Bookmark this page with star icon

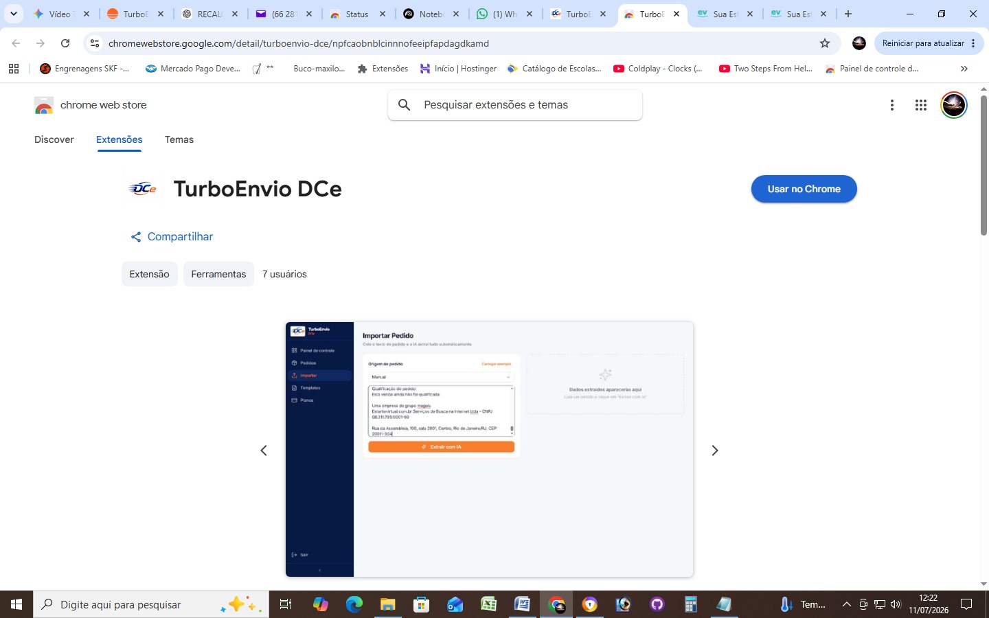[x=825, y=43]
